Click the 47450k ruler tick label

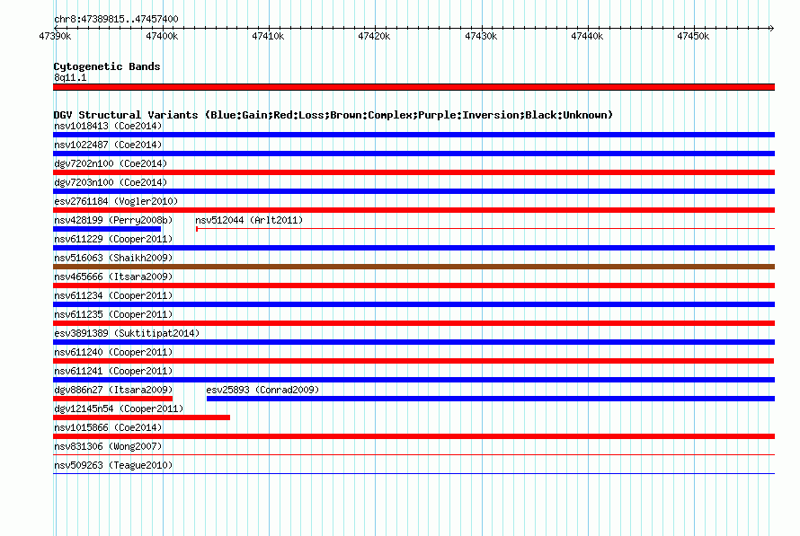(693, 36)
